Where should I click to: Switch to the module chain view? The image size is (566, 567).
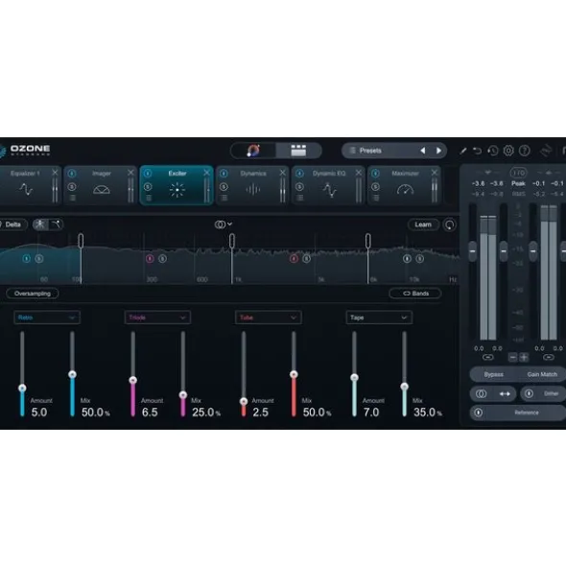pyautogui.click(x=298, y=151)
